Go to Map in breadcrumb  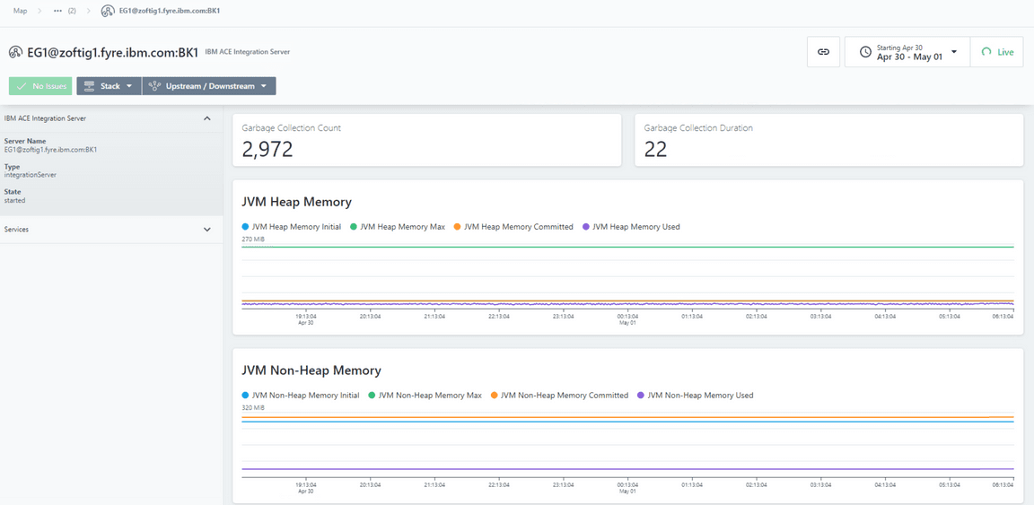point(20,11)
